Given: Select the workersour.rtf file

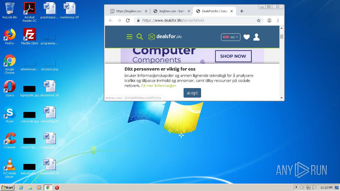Looking at the screenshot, I should [x=69, y=11].
